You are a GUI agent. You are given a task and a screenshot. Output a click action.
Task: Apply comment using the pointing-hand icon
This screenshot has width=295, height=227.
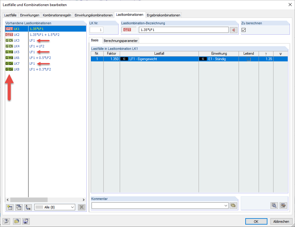283,205
